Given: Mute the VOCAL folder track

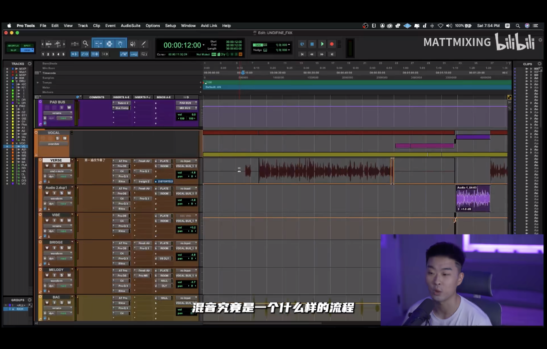Looking at the screenshot, I should click(x=65, y=138).
